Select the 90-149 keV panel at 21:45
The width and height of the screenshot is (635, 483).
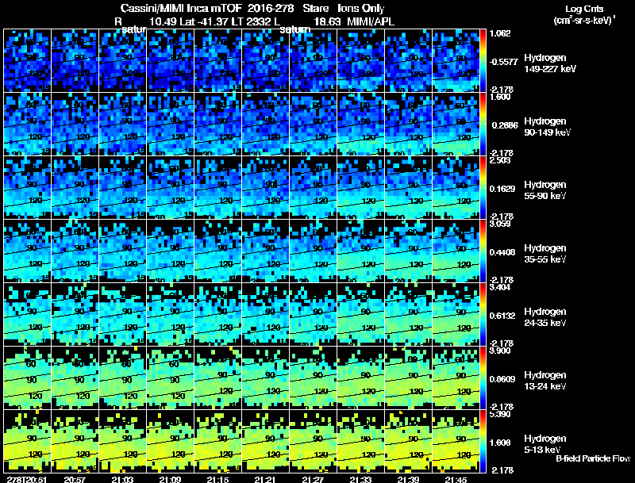pyautogui.click(x=456, y=125)
